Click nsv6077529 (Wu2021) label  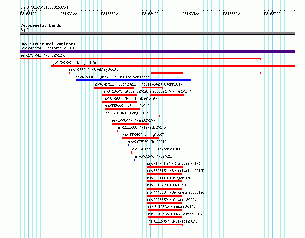pos(147,142)
